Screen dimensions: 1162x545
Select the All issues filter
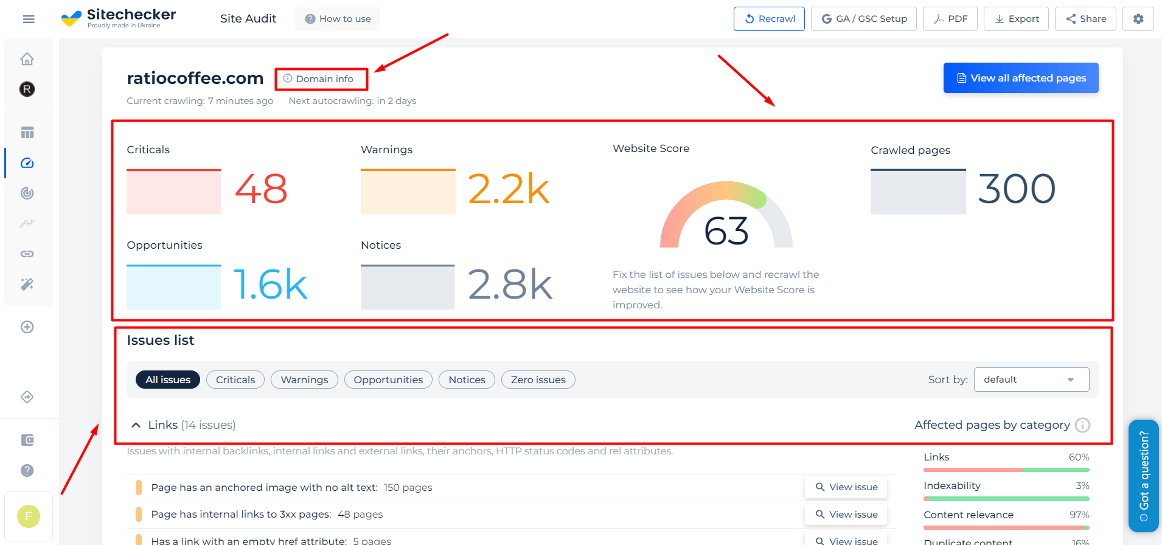point(168,380)
